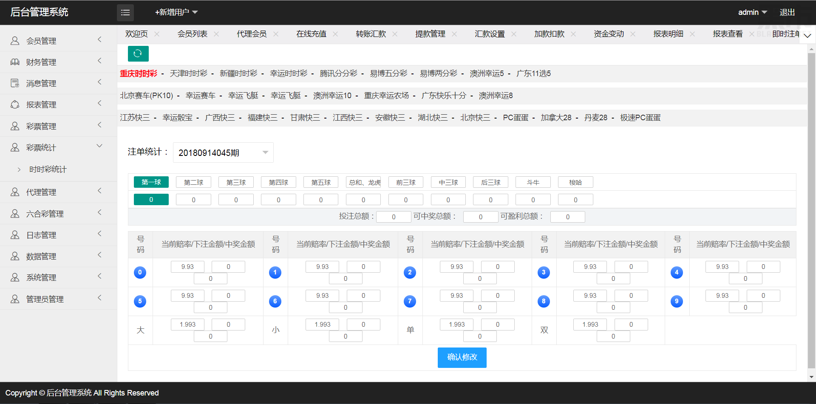Select the 第二球 button
The image size is (816, 404).
(193, 182)
